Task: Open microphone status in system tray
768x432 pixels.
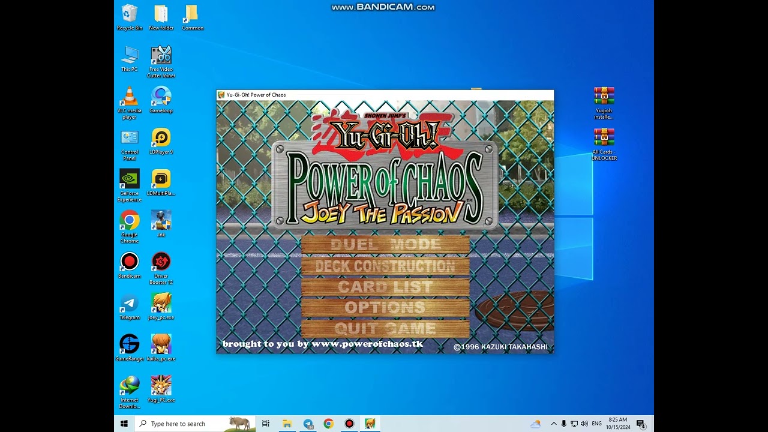Action: (564, 424)
